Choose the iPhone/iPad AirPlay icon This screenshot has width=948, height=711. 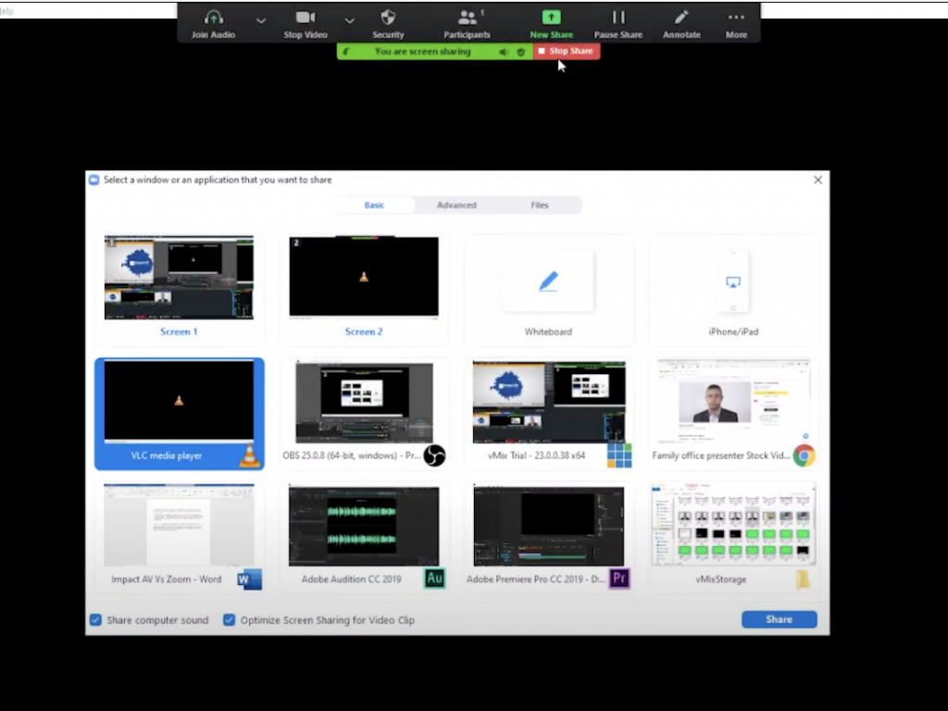733,281
